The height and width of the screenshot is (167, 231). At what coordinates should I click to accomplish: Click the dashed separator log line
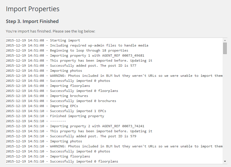[36, 121]
